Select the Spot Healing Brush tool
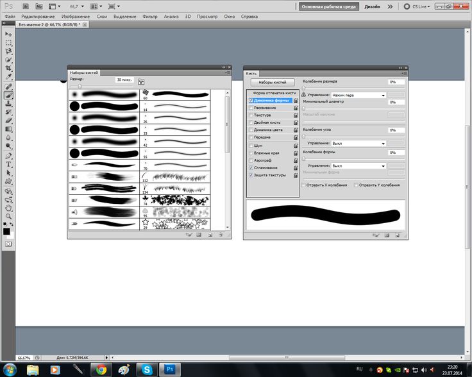The width and height of the screenshot is (472, 377). click(8, 87)
